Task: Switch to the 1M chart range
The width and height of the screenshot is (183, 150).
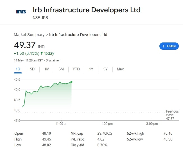Action: tap(47, 69)
